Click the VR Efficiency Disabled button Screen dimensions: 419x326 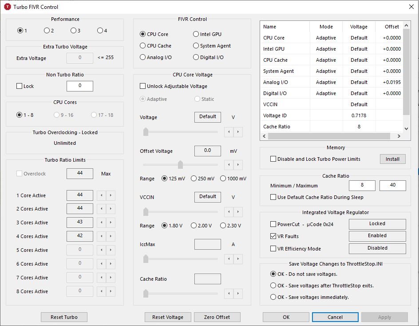click(377, 248)
